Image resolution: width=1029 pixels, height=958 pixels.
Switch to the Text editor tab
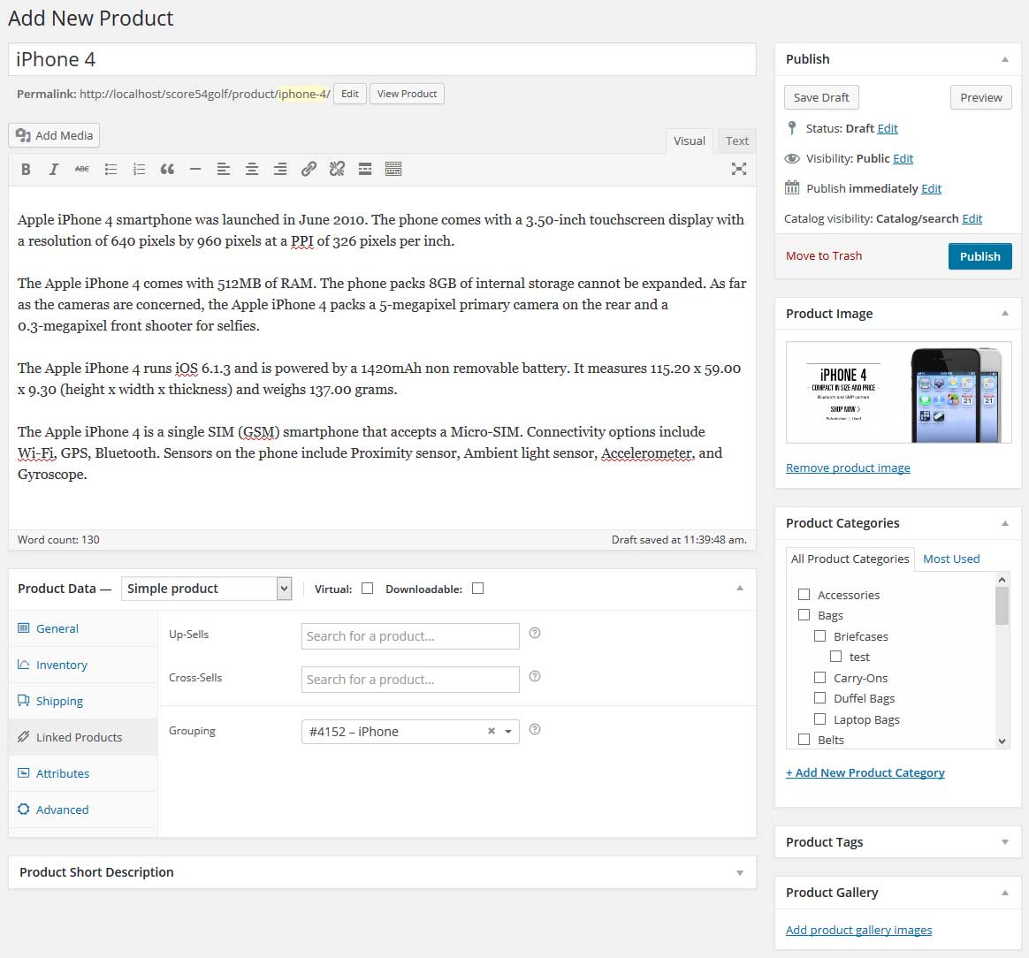(736, 141)
